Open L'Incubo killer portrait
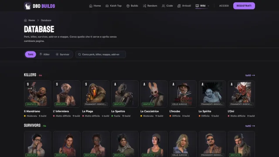 [183, 94]
